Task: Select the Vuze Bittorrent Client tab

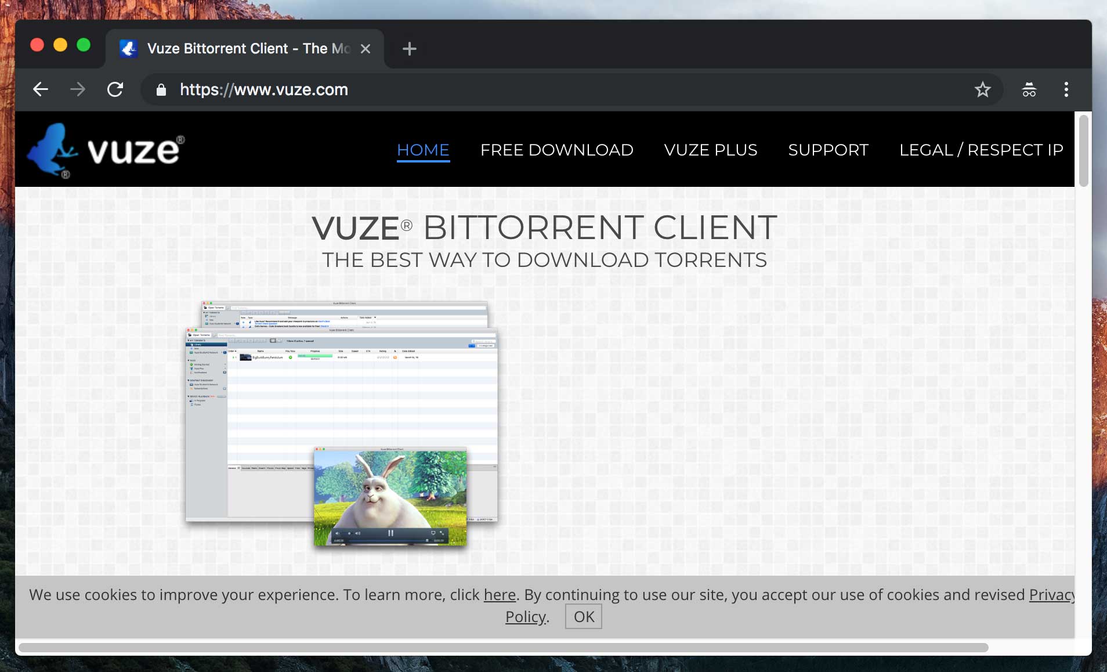Action: click(x=245, y=49)
